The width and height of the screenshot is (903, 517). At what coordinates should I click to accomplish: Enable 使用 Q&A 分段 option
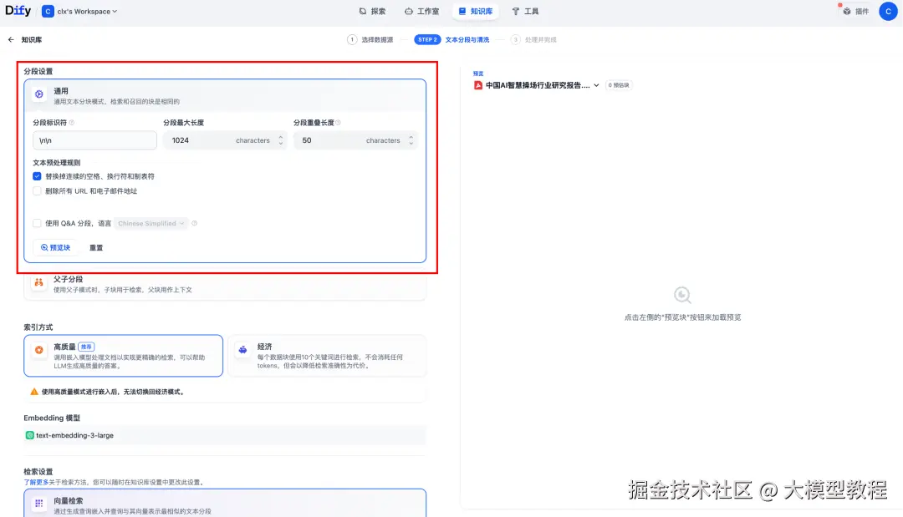[37, 223]
